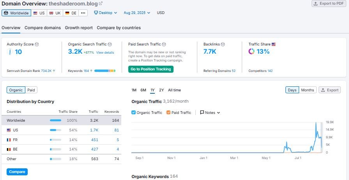The height and width of the screenshot is (180, 349).
Task: Click the View details link
Action: (105, 52)
